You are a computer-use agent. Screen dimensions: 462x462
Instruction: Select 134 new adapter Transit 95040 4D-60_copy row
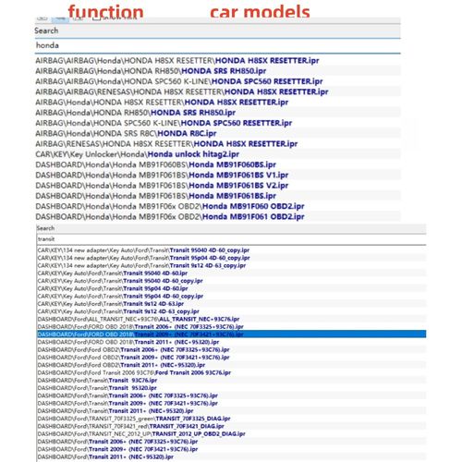click(x=231, y=250)
